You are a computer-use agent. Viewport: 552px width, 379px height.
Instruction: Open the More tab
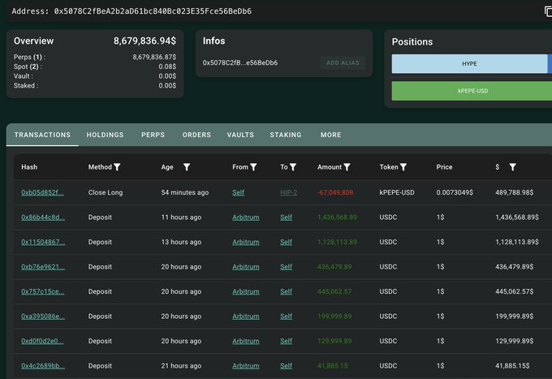tap(330, 135)
